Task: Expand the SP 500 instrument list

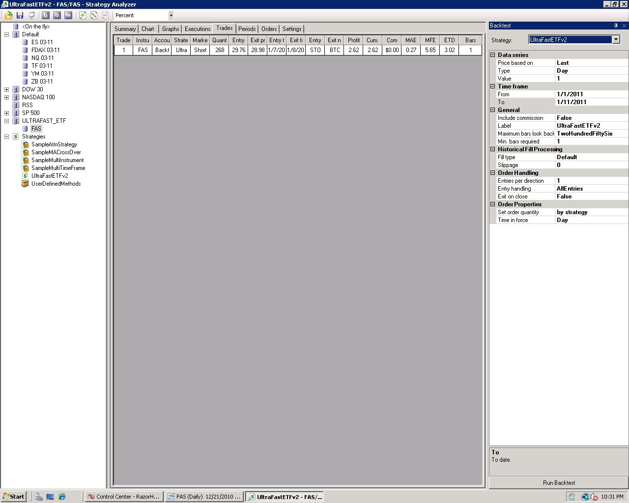Action: (7, 113)
